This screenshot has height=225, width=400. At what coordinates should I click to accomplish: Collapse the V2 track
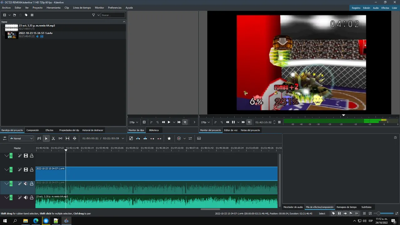[7, 156]
